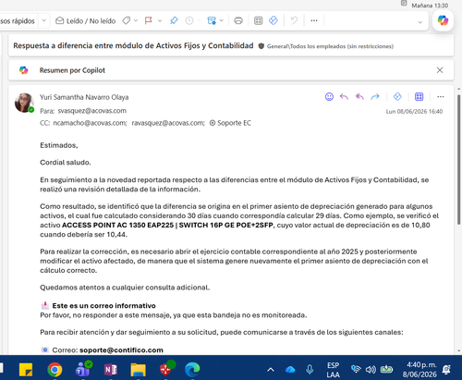Print the message with the printer icon

click(x=238, y=20)
